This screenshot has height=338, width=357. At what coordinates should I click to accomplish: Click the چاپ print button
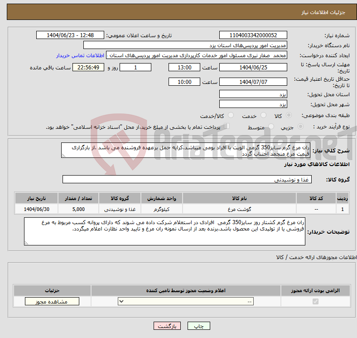click(199, 326)
